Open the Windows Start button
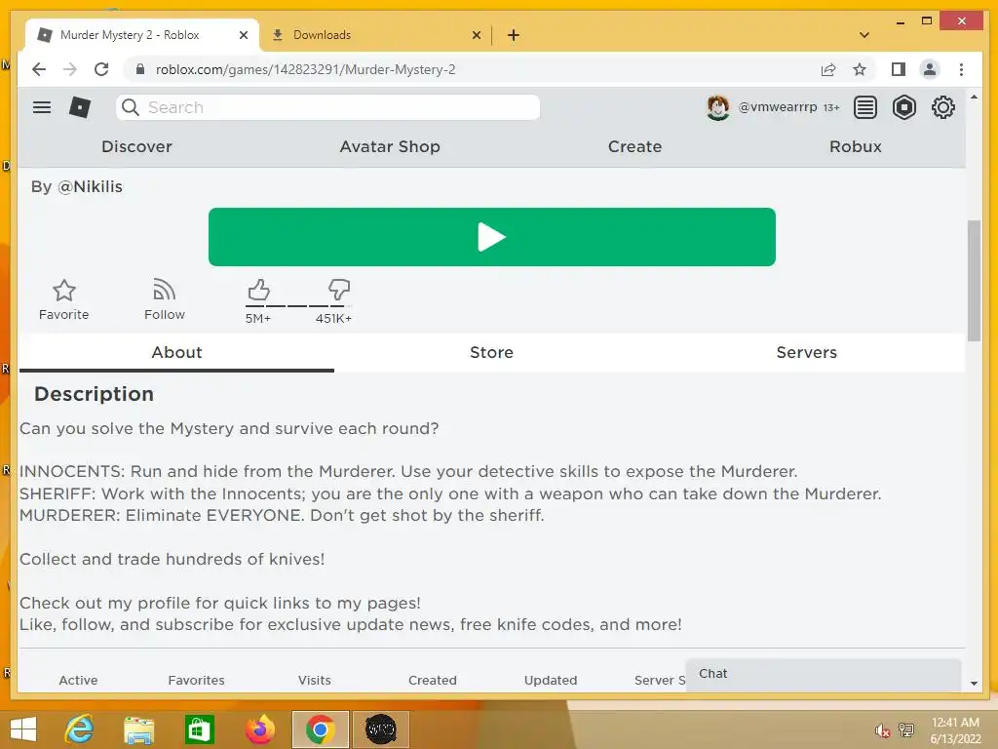Image resolution: width=998 pixels, height=749 pixels. point(23,729)
